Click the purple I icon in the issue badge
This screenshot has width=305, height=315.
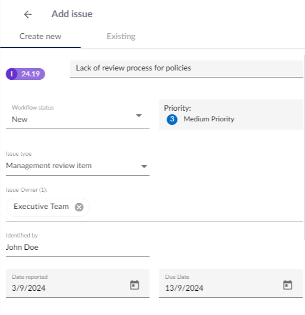point(11,74)
